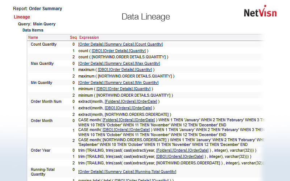Viewport: 290px width, 181px height.
Task: Open the Running-Total Quantity summary calc link
Action: [127, 172]
